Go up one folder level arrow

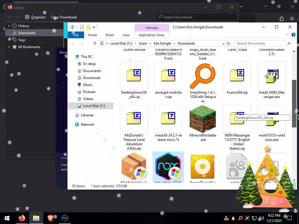tap(95, 43)
